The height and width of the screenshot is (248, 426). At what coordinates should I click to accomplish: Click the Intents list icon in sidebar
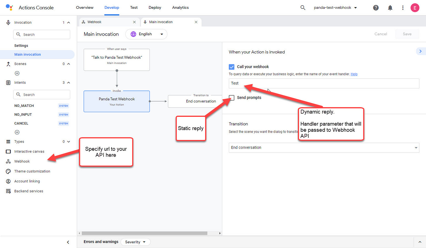(x=8, y=83)
